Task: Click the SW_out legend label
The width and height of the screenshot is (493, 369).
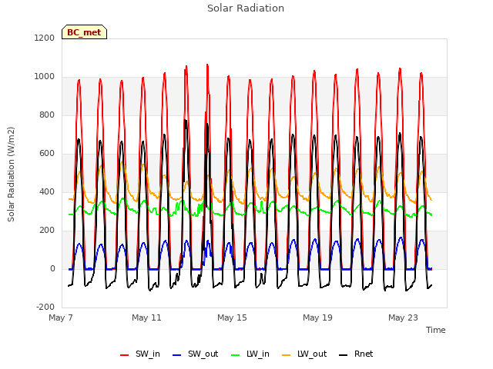Action: click(x=203, y=354)
